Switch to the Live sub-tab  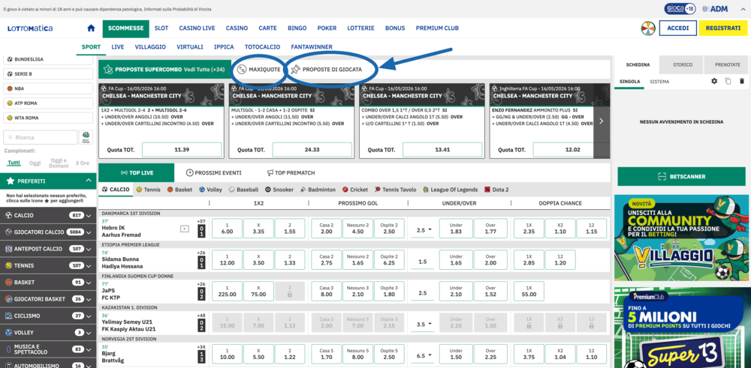click(118, 46)
